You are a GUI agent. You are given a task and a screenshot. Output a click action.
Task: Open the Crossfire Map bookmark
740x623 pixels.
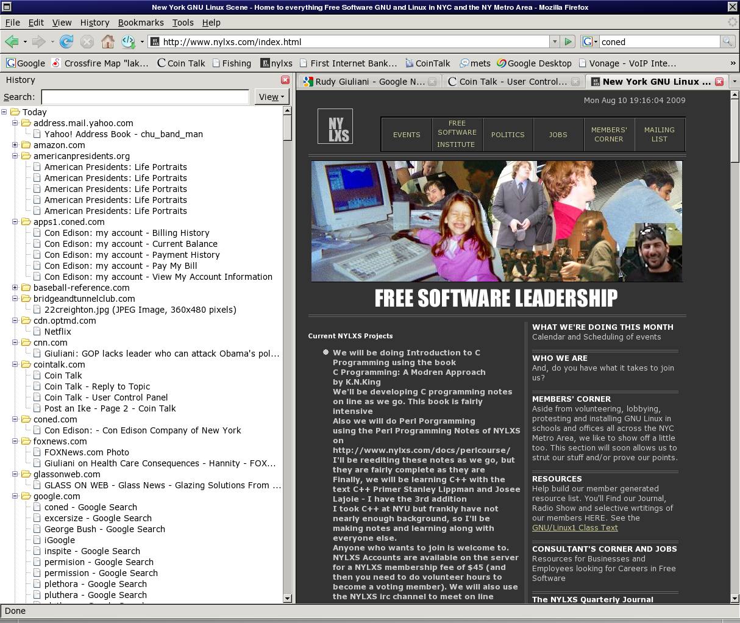coord(100,63)
